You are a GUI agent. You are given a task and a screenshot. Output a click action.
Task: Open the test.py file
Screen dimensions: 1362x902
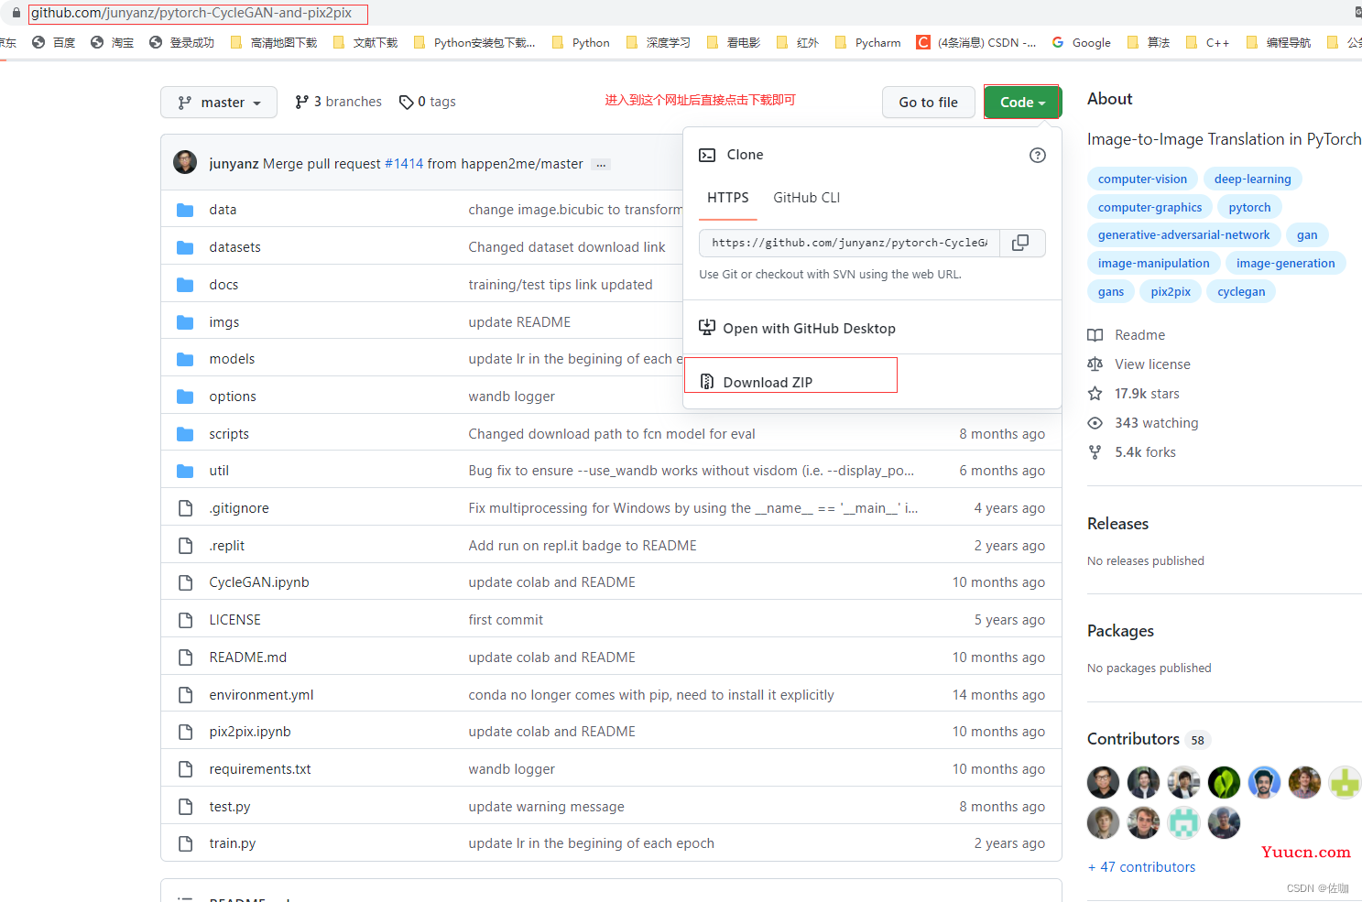229,807
